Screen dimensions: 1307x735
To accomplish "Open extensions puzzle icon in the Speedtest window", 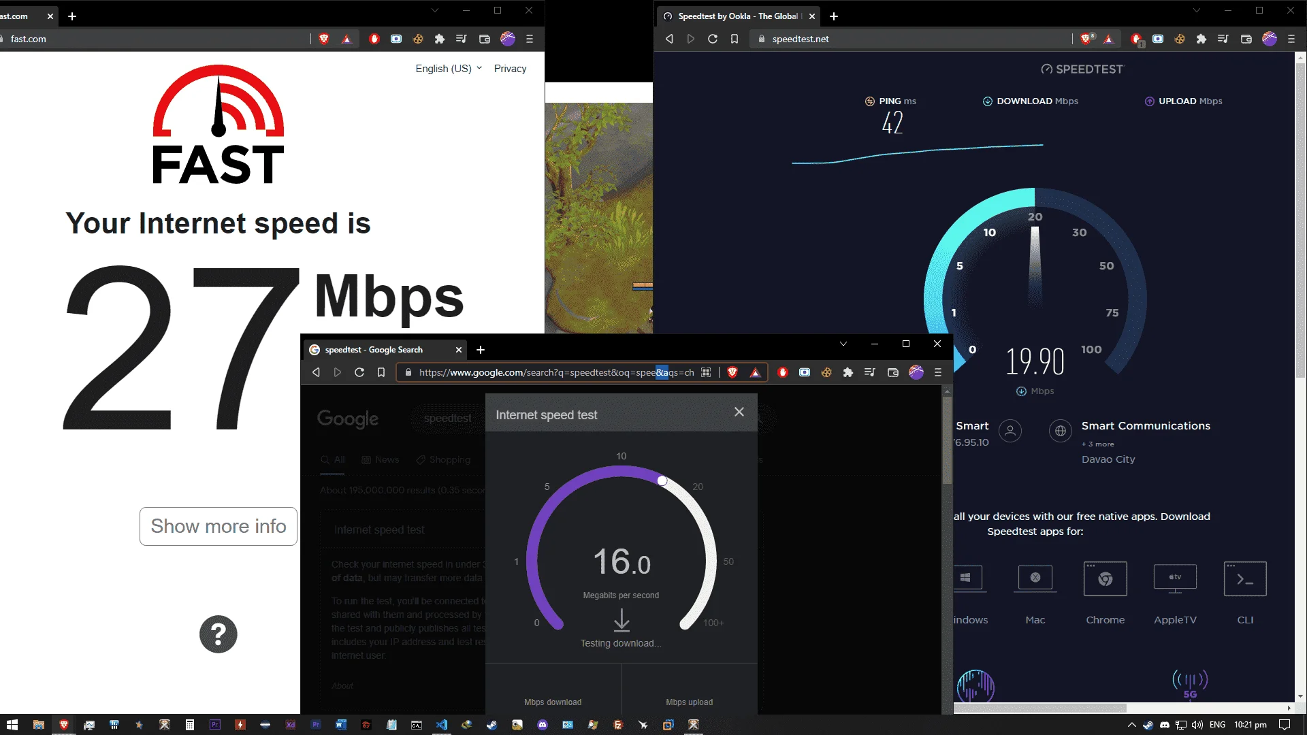I will pyautogui.click(x=1201, y=39).
